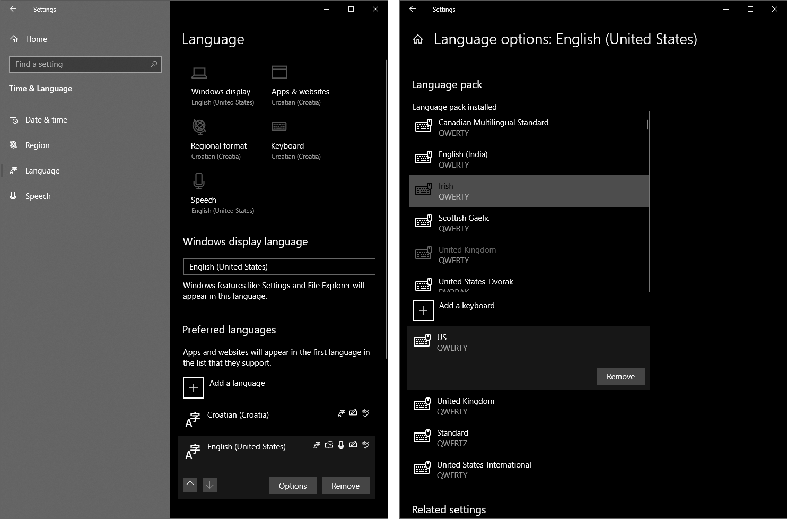Click the scrollbar in the keyboard list popup
787x519 pixels.
(648, 125)
